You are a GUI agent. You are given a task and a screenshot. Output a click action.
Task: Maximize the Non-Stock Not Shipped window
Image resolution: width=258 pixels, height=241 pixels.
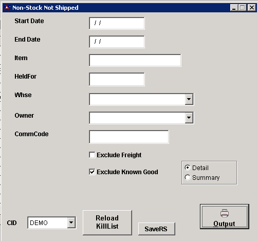(243, 8)
